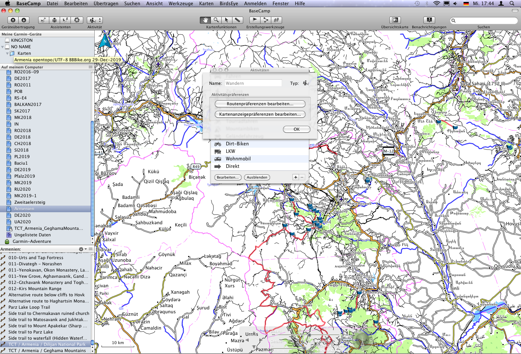Click list view icon beside Auf meinem Computer
The width and height of the screenshot is (521, 354).
90,67
